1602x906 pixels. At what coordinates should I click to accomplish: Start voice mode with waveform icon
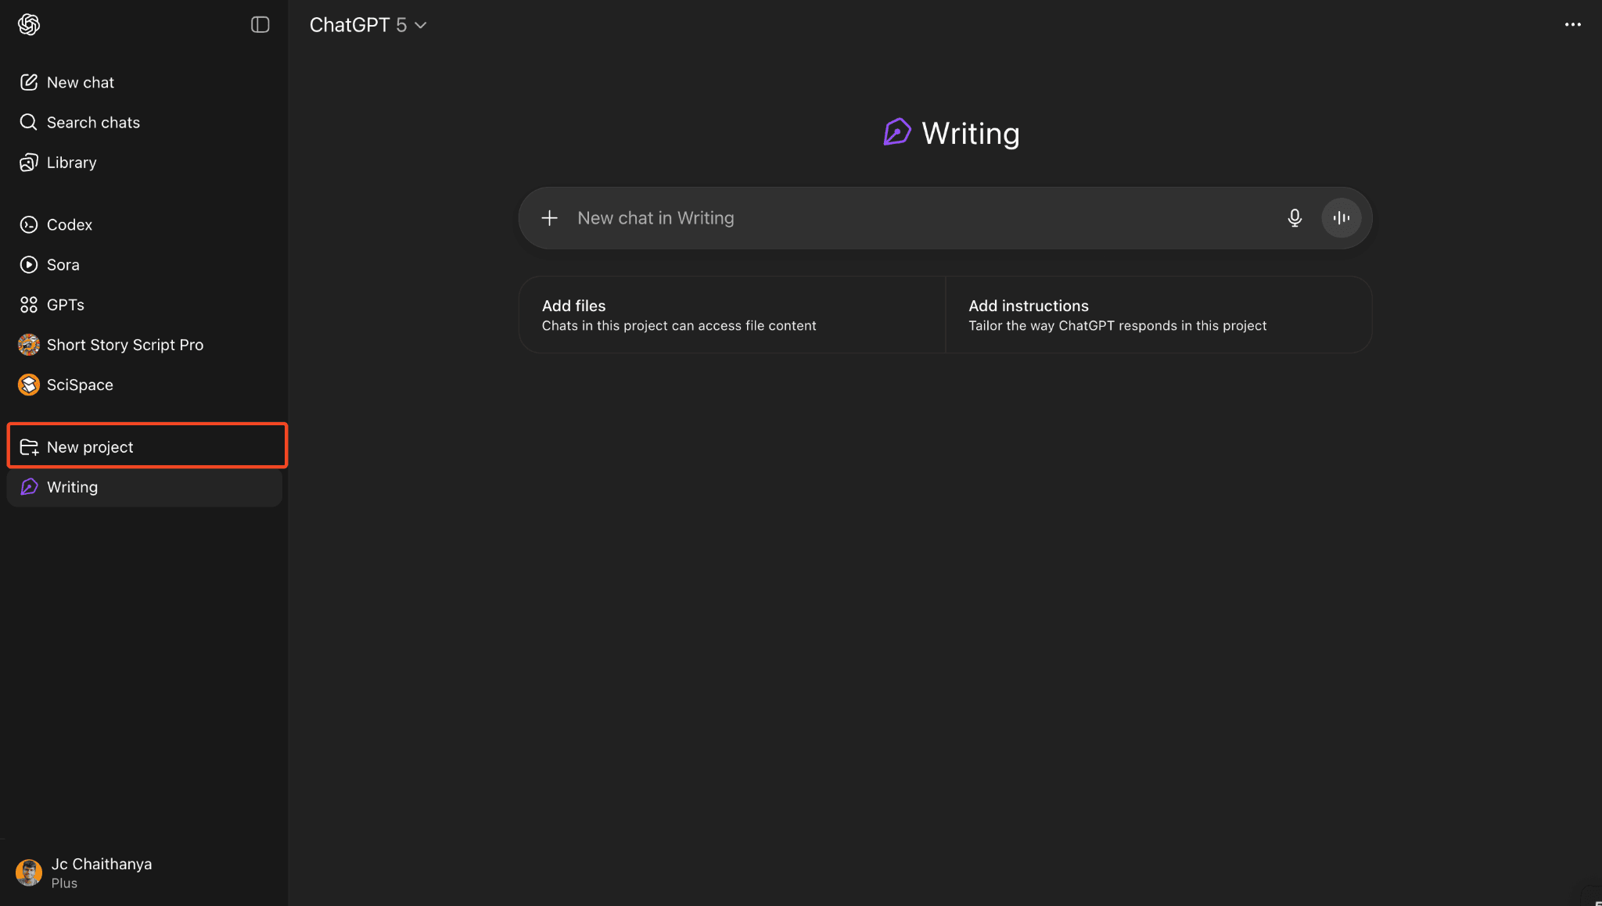[1341, 218]
